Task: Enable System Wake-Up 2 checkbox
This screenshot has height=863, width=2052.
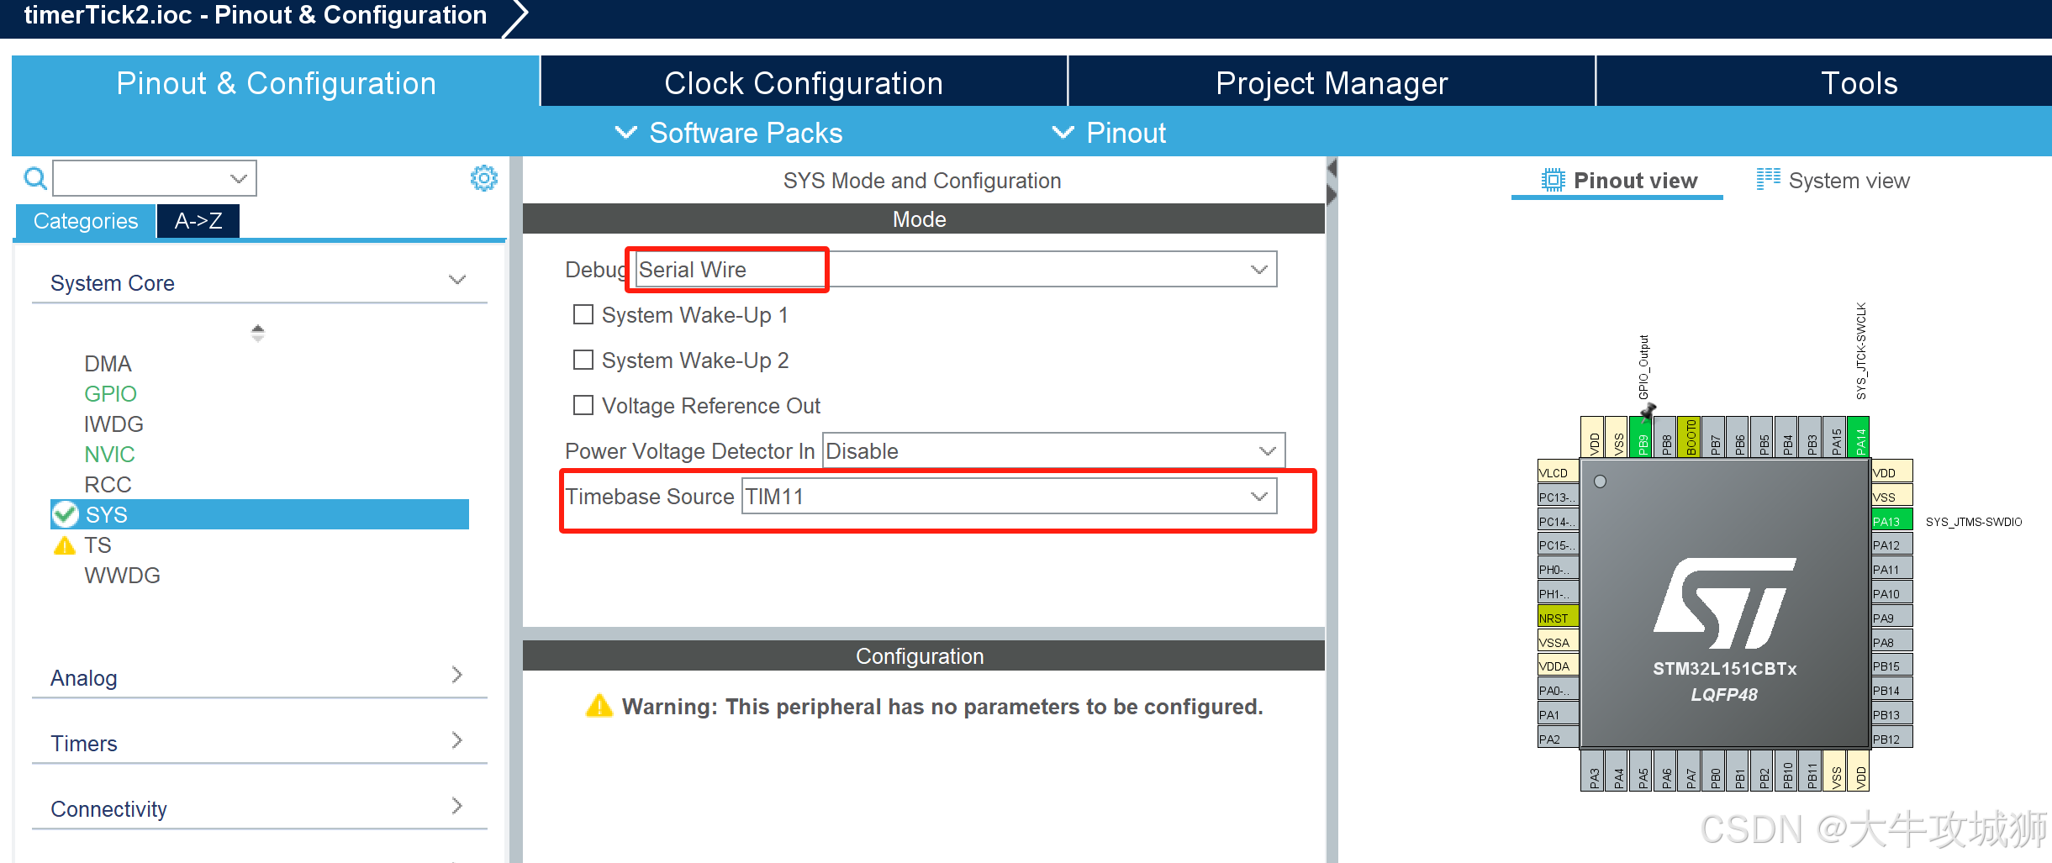Action: click(x=583, y=360)
